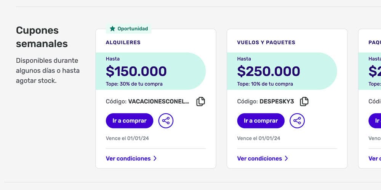Open the third coupon's partially visible conditions link

click(x=375, y=158)
